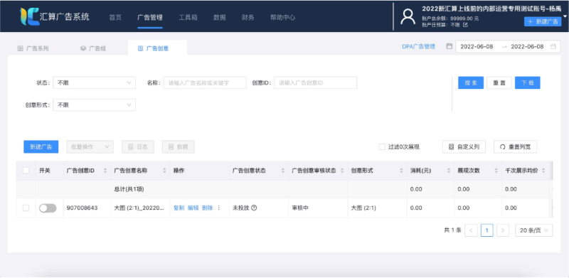Click 总计(共1项) summary row text

129,189
